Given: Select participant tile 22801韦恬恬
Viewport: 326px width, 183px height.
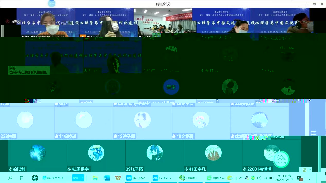Looking at the screenshot, I should pyautogui.click(x=272, y=156).
